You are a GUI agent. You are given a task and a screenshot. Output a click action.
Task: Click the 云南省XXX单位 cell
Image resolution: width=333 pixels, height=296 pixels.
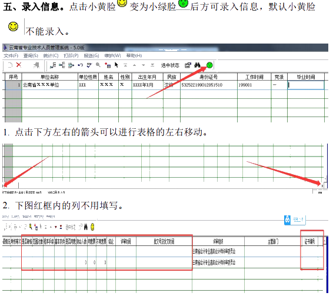click(50, 85)
